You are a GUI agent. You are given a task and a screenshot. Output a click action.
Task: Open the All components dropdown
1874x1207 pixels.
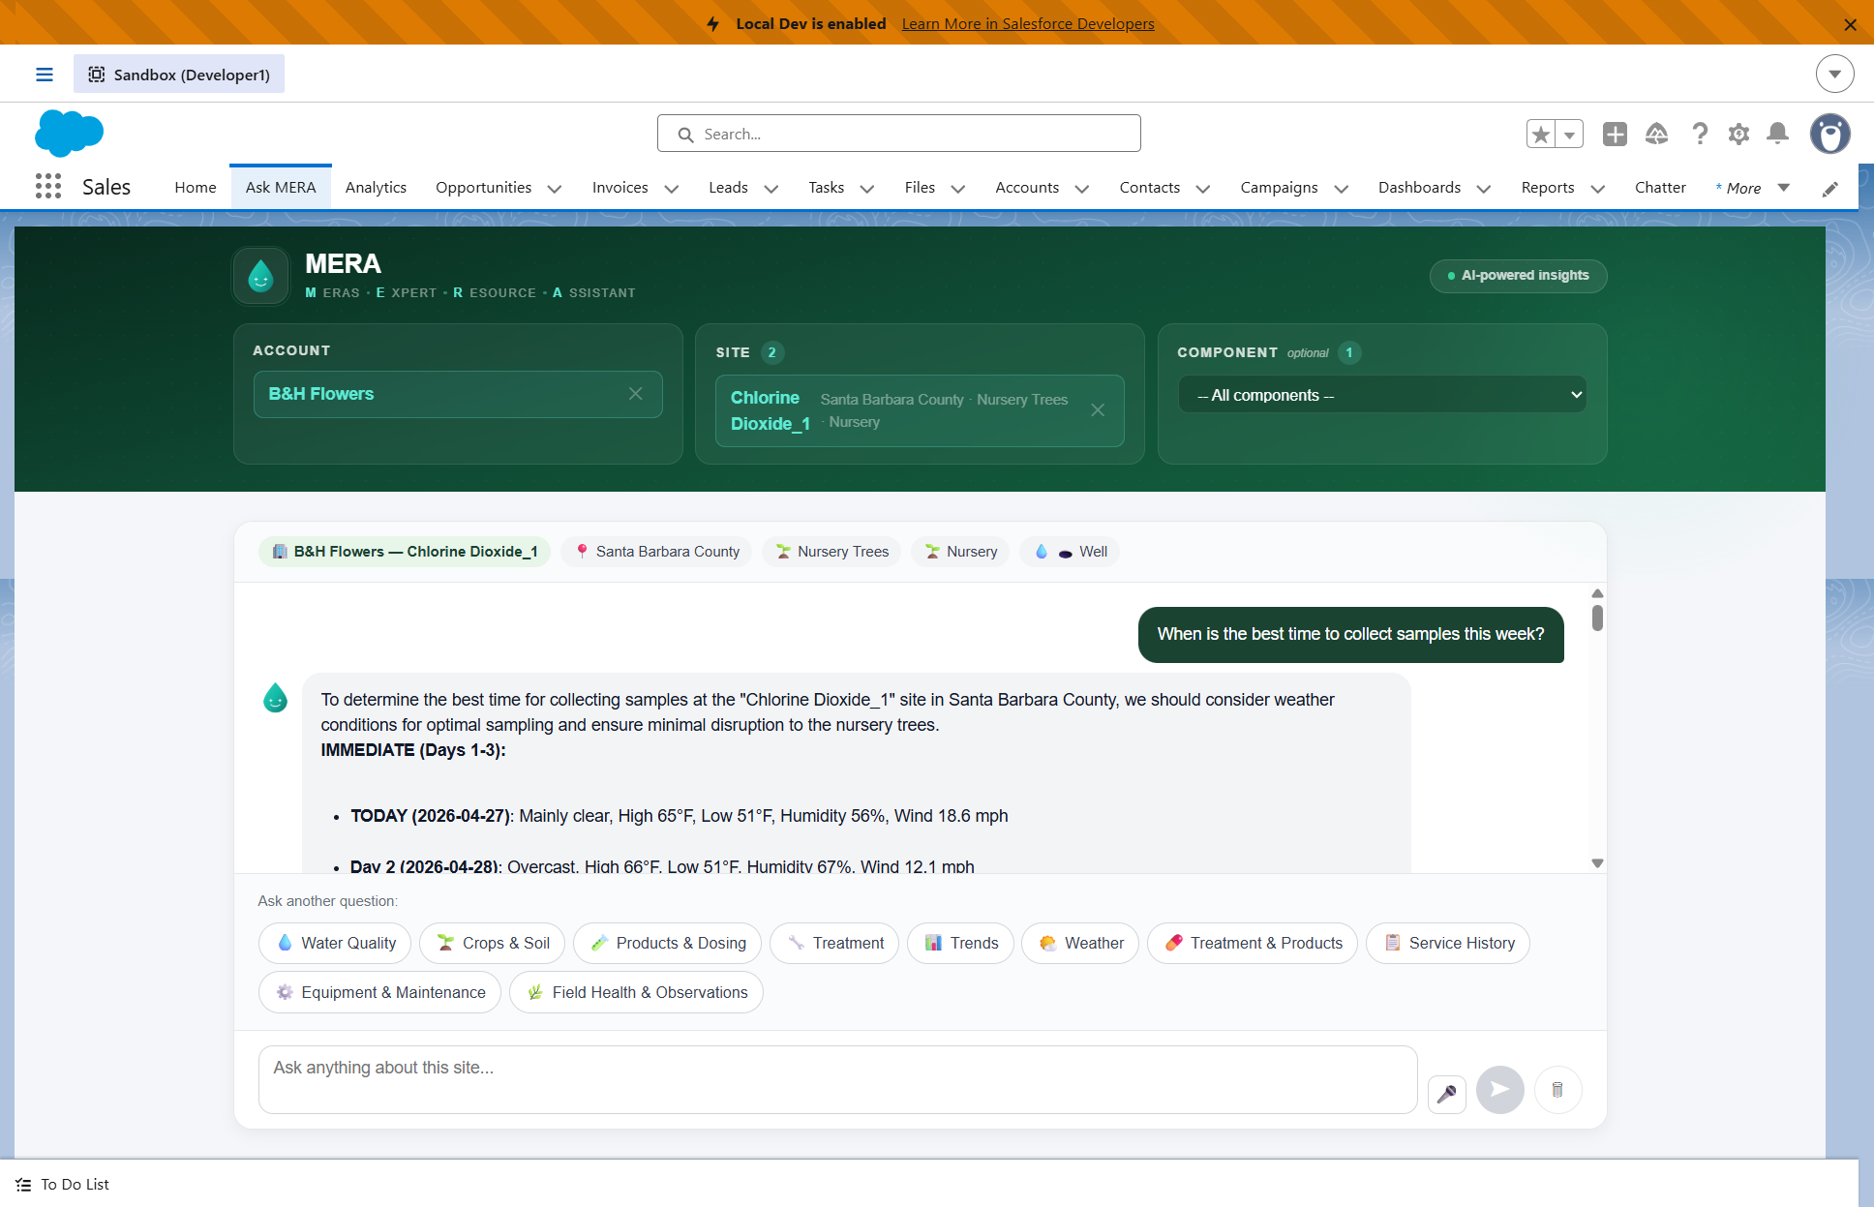(x=1381, y=395)
